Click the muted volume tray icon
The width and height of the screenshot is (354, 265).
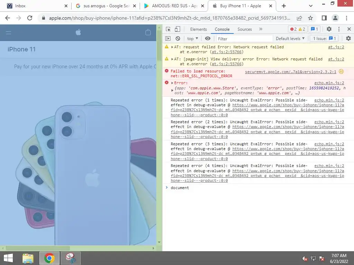[305, 258]
